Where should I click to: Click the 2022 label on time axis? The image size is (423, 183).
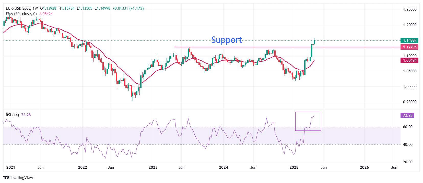(x=83, y=167)
